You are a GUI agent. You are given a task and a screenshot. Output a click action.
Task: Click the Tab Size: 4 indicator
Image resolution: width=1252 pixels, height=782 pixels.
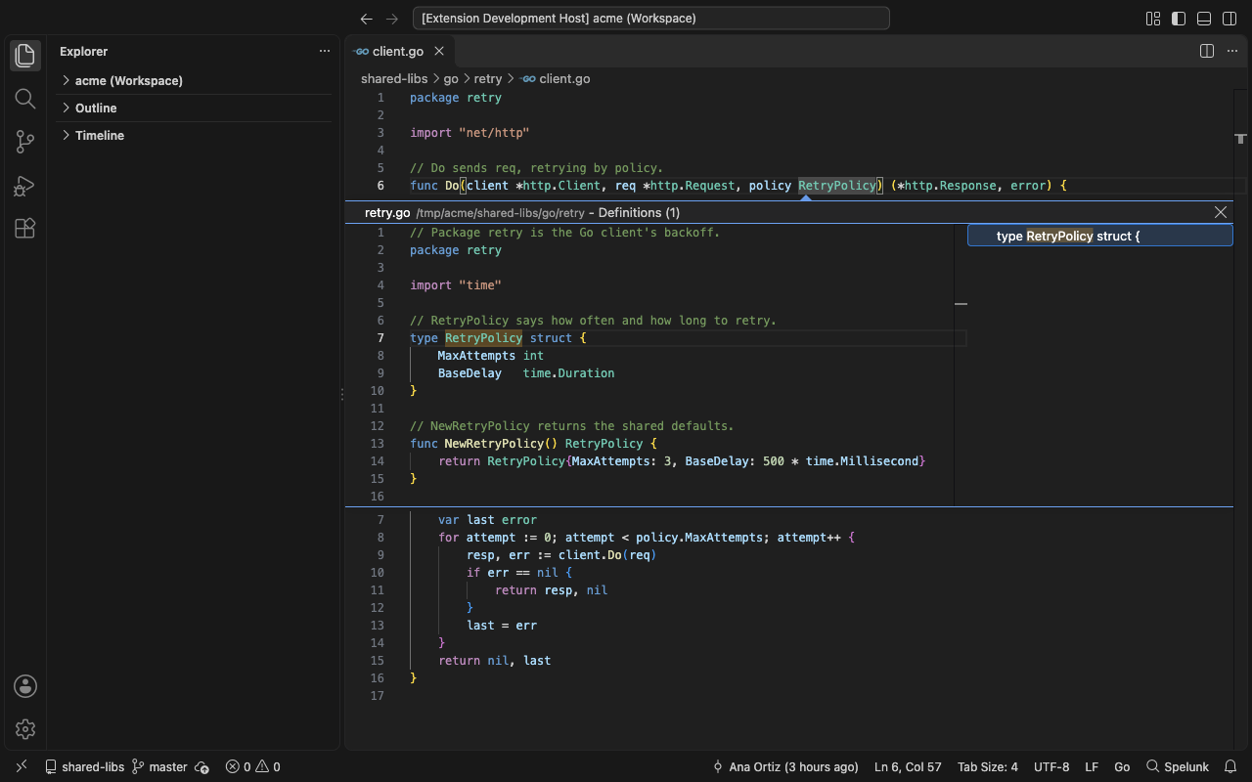(x=988, y=766)
